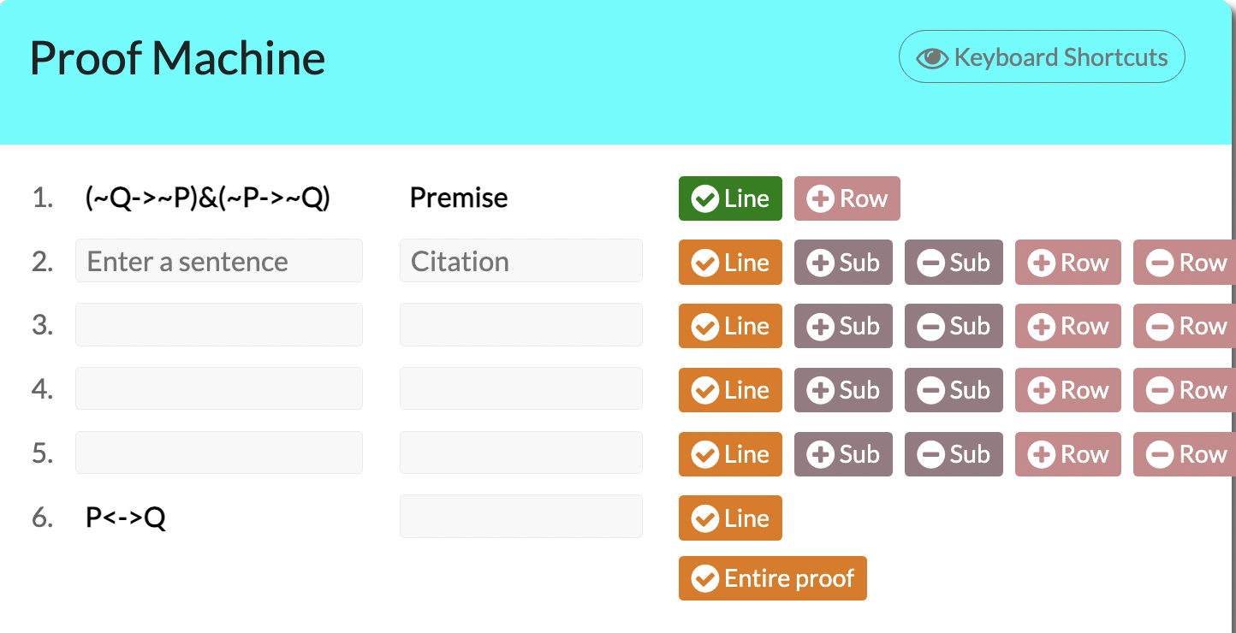Image resolution: width=1236 pixels, height=633 pixels.
Task: Toggle verification of line 4
Action: tap(730, 390)
